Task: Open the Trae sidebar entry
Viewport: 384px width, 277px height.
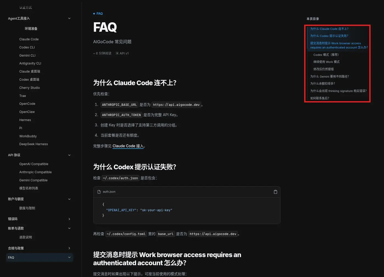Action: pyautogui.click(x=22, y=96)
